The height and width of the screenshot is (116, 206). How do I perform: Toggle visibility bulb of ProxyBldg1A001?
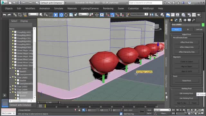click(x=13, y=32)
